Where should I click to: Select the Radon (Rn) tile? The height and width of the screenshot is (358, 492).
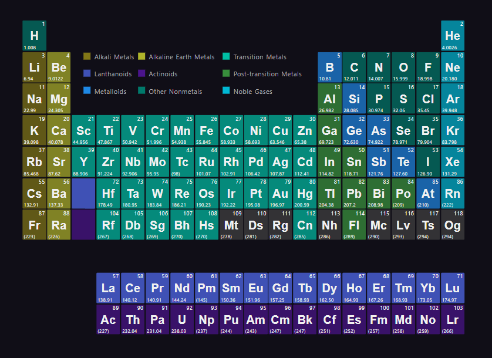[453, 194]
